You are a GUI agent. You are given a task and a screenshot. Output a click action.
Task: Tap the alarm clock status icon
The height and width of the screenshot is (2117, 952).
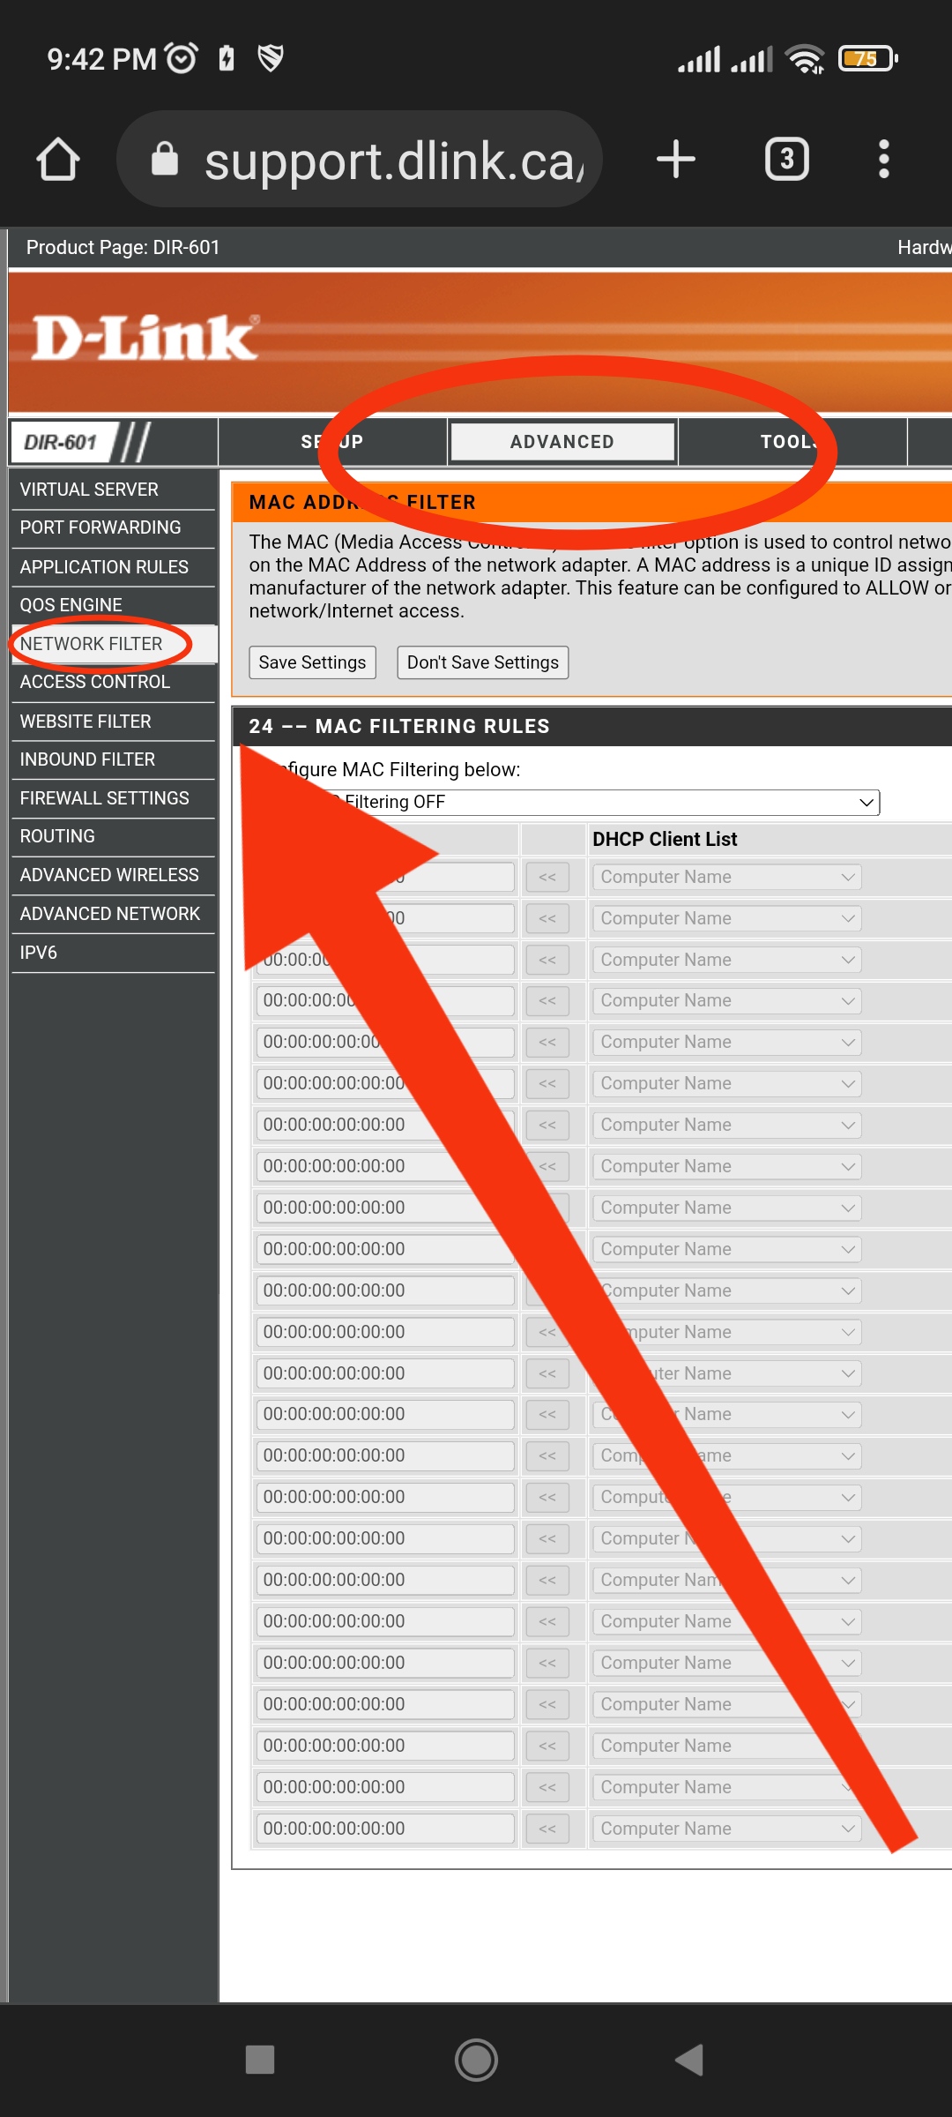182,58
